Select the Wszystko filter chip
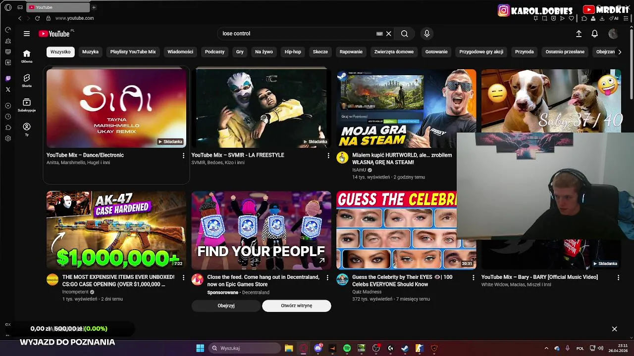 tap(60, 52)
